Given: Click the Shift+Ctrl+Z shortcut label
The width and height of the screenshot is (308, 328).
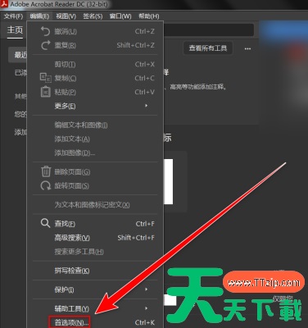Looking at the screenshot, I should click(x=135, y=45).
